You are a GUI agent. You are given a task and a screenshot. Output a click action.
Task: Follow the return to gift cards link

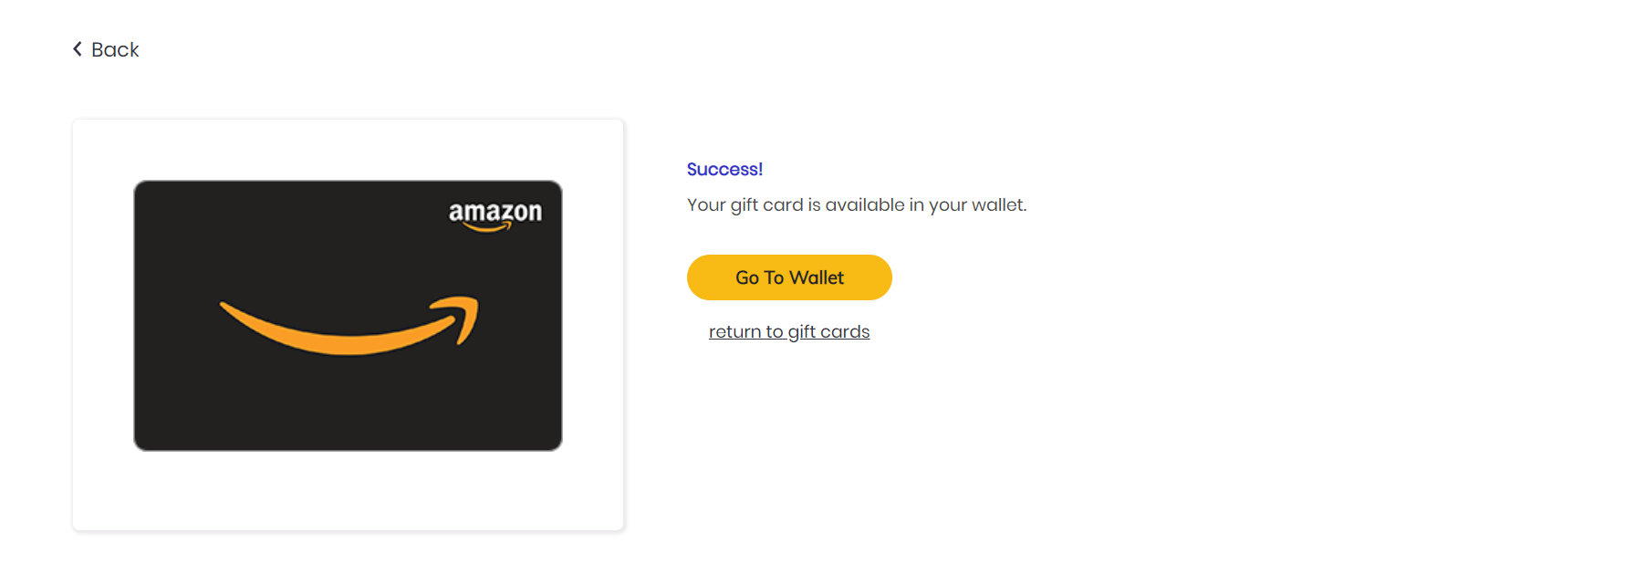click(x=788, y=332)
